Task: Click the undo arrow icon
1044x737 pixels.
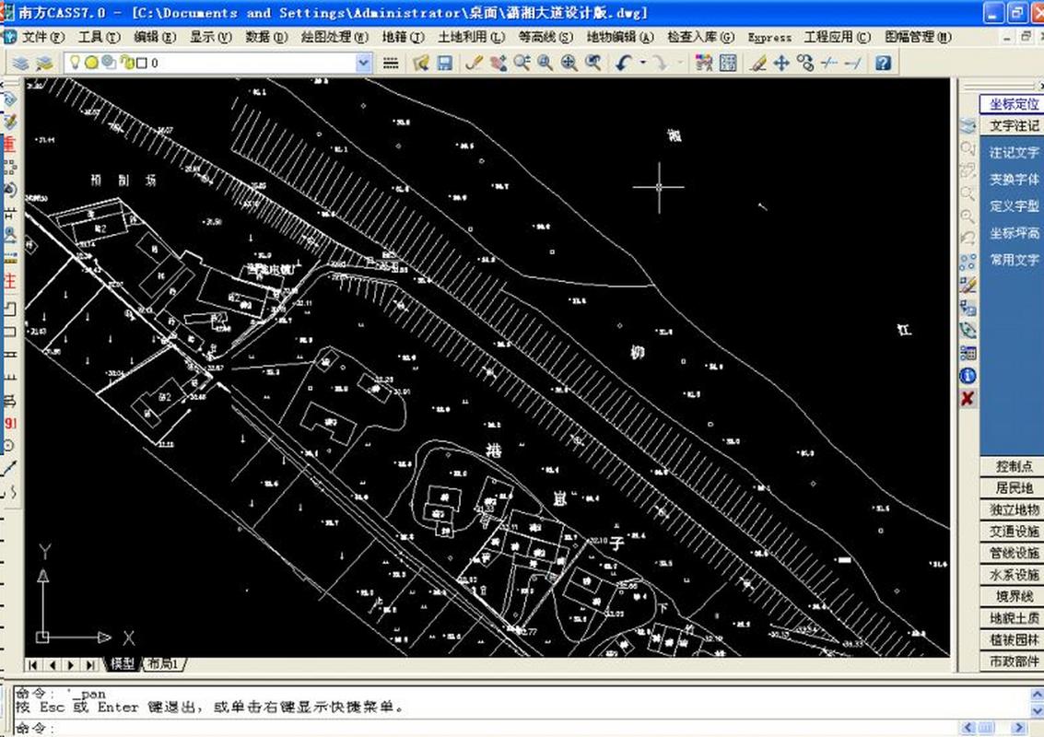Action: (623, 63)
